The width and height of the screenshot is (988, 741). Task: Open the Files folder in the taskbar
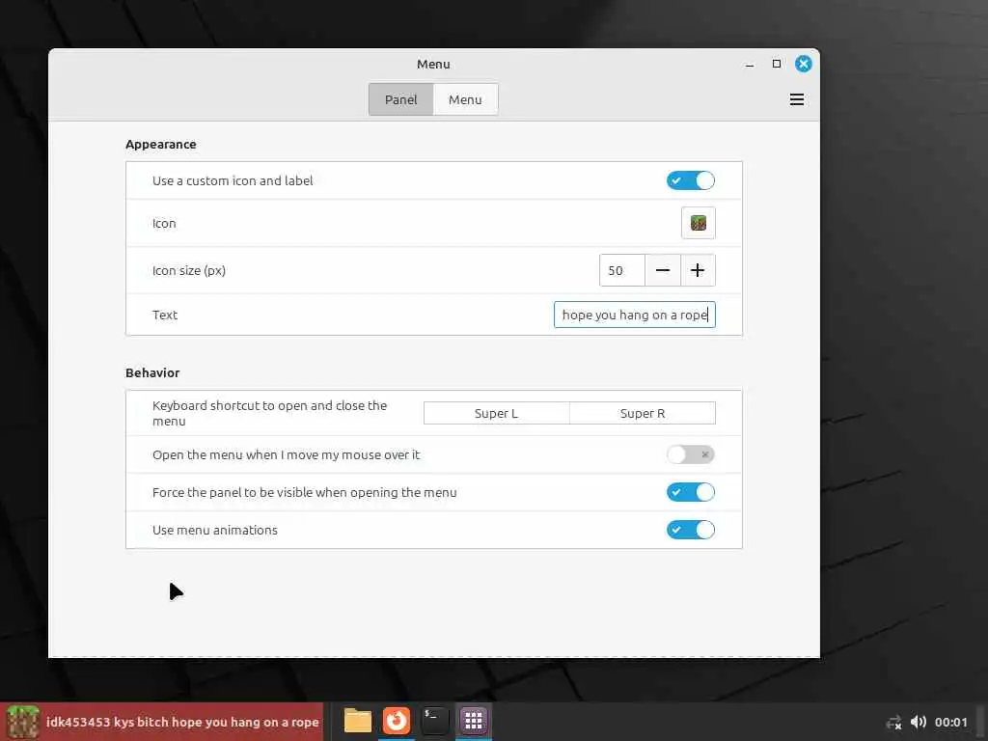tap(358, 721)
